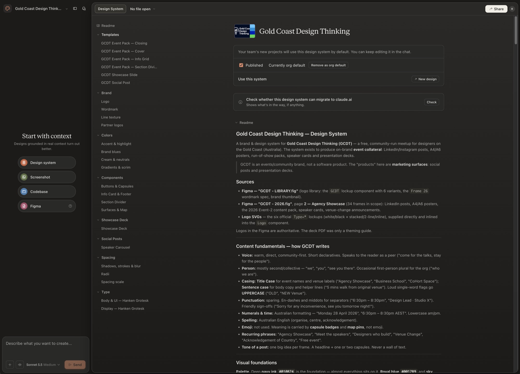Click the Screenshot context icon
The height and width of the screenshot is (374, 520).
[24, 177]
